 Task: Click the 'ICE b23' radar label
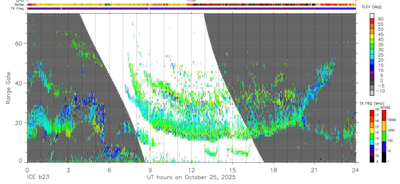(38, 178)
